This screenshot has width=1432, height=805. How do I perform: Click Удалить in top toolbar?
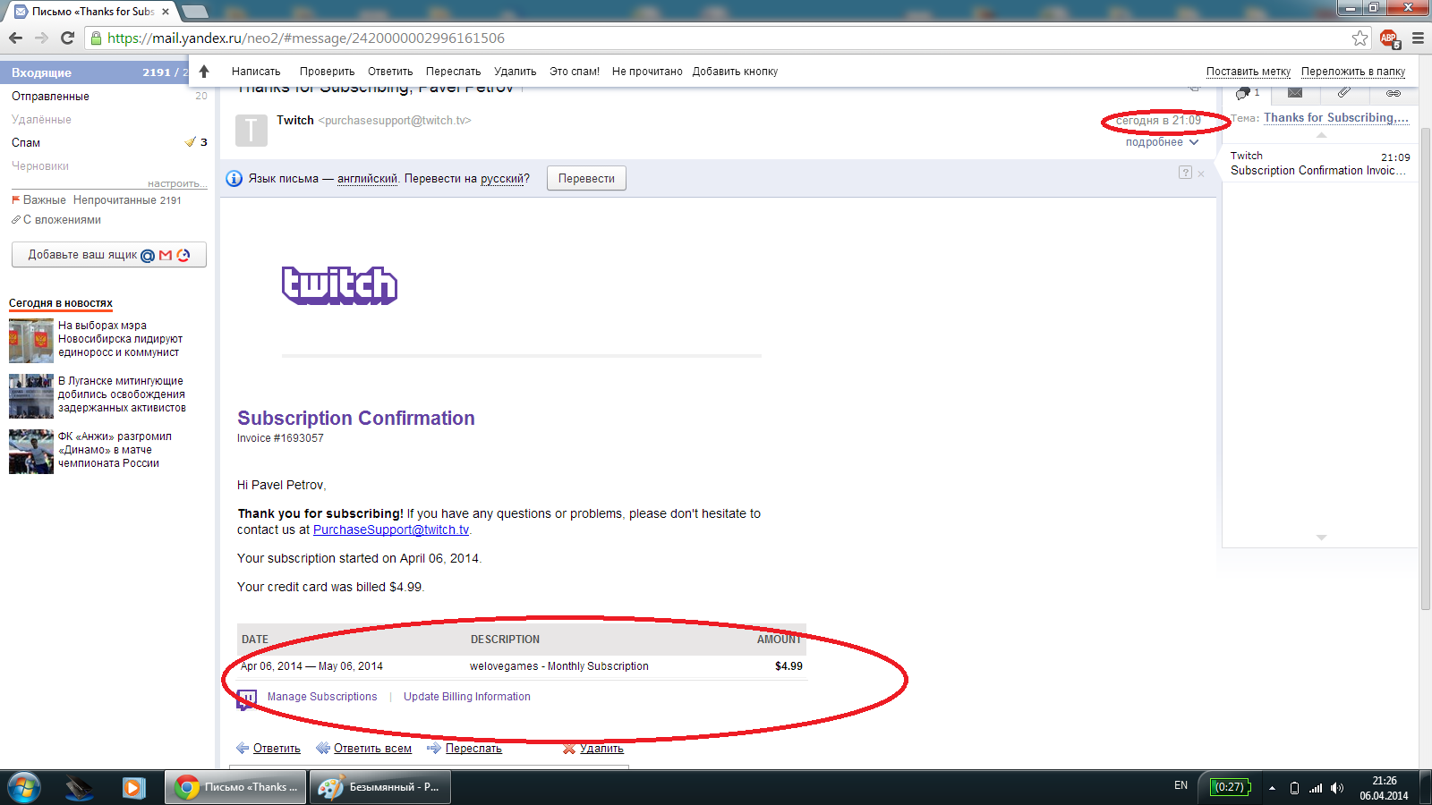coord(515,72)
